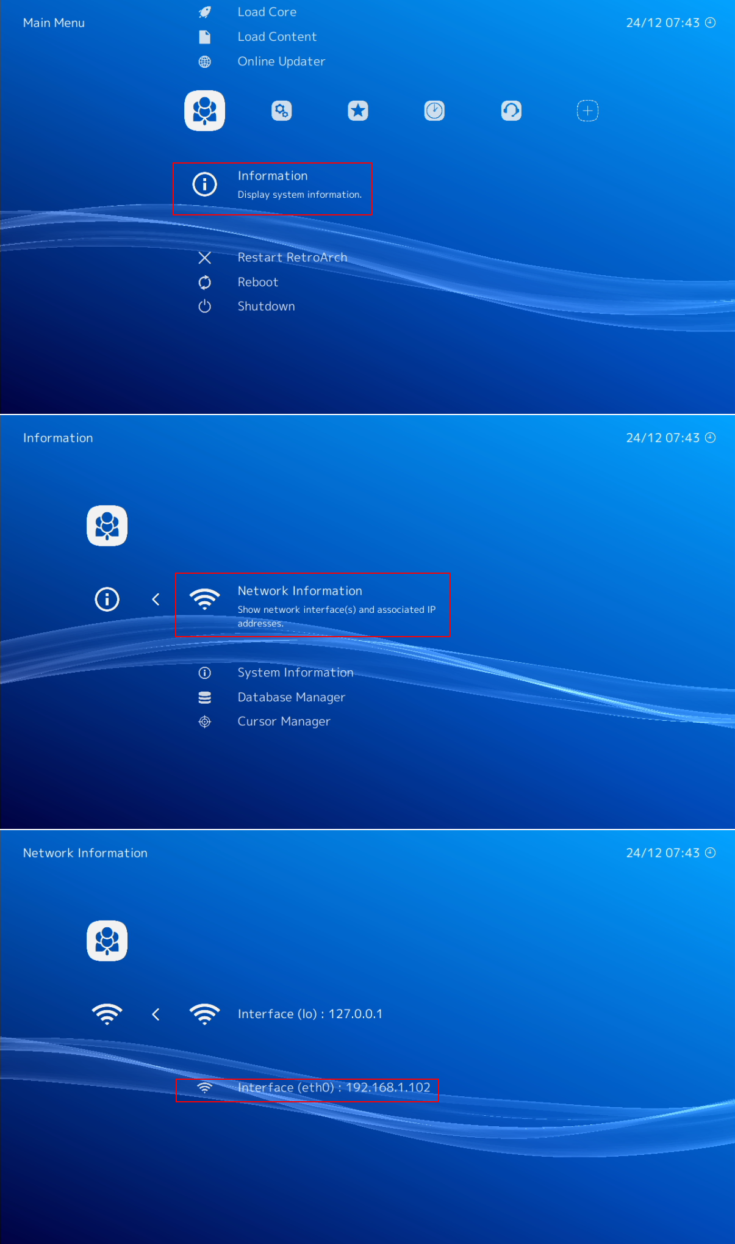The width and height of the screenshot is (735, 1244).
Task: Click the small wifi icon beside Interface (eth0)
Action: click(x=205, y=1088)
